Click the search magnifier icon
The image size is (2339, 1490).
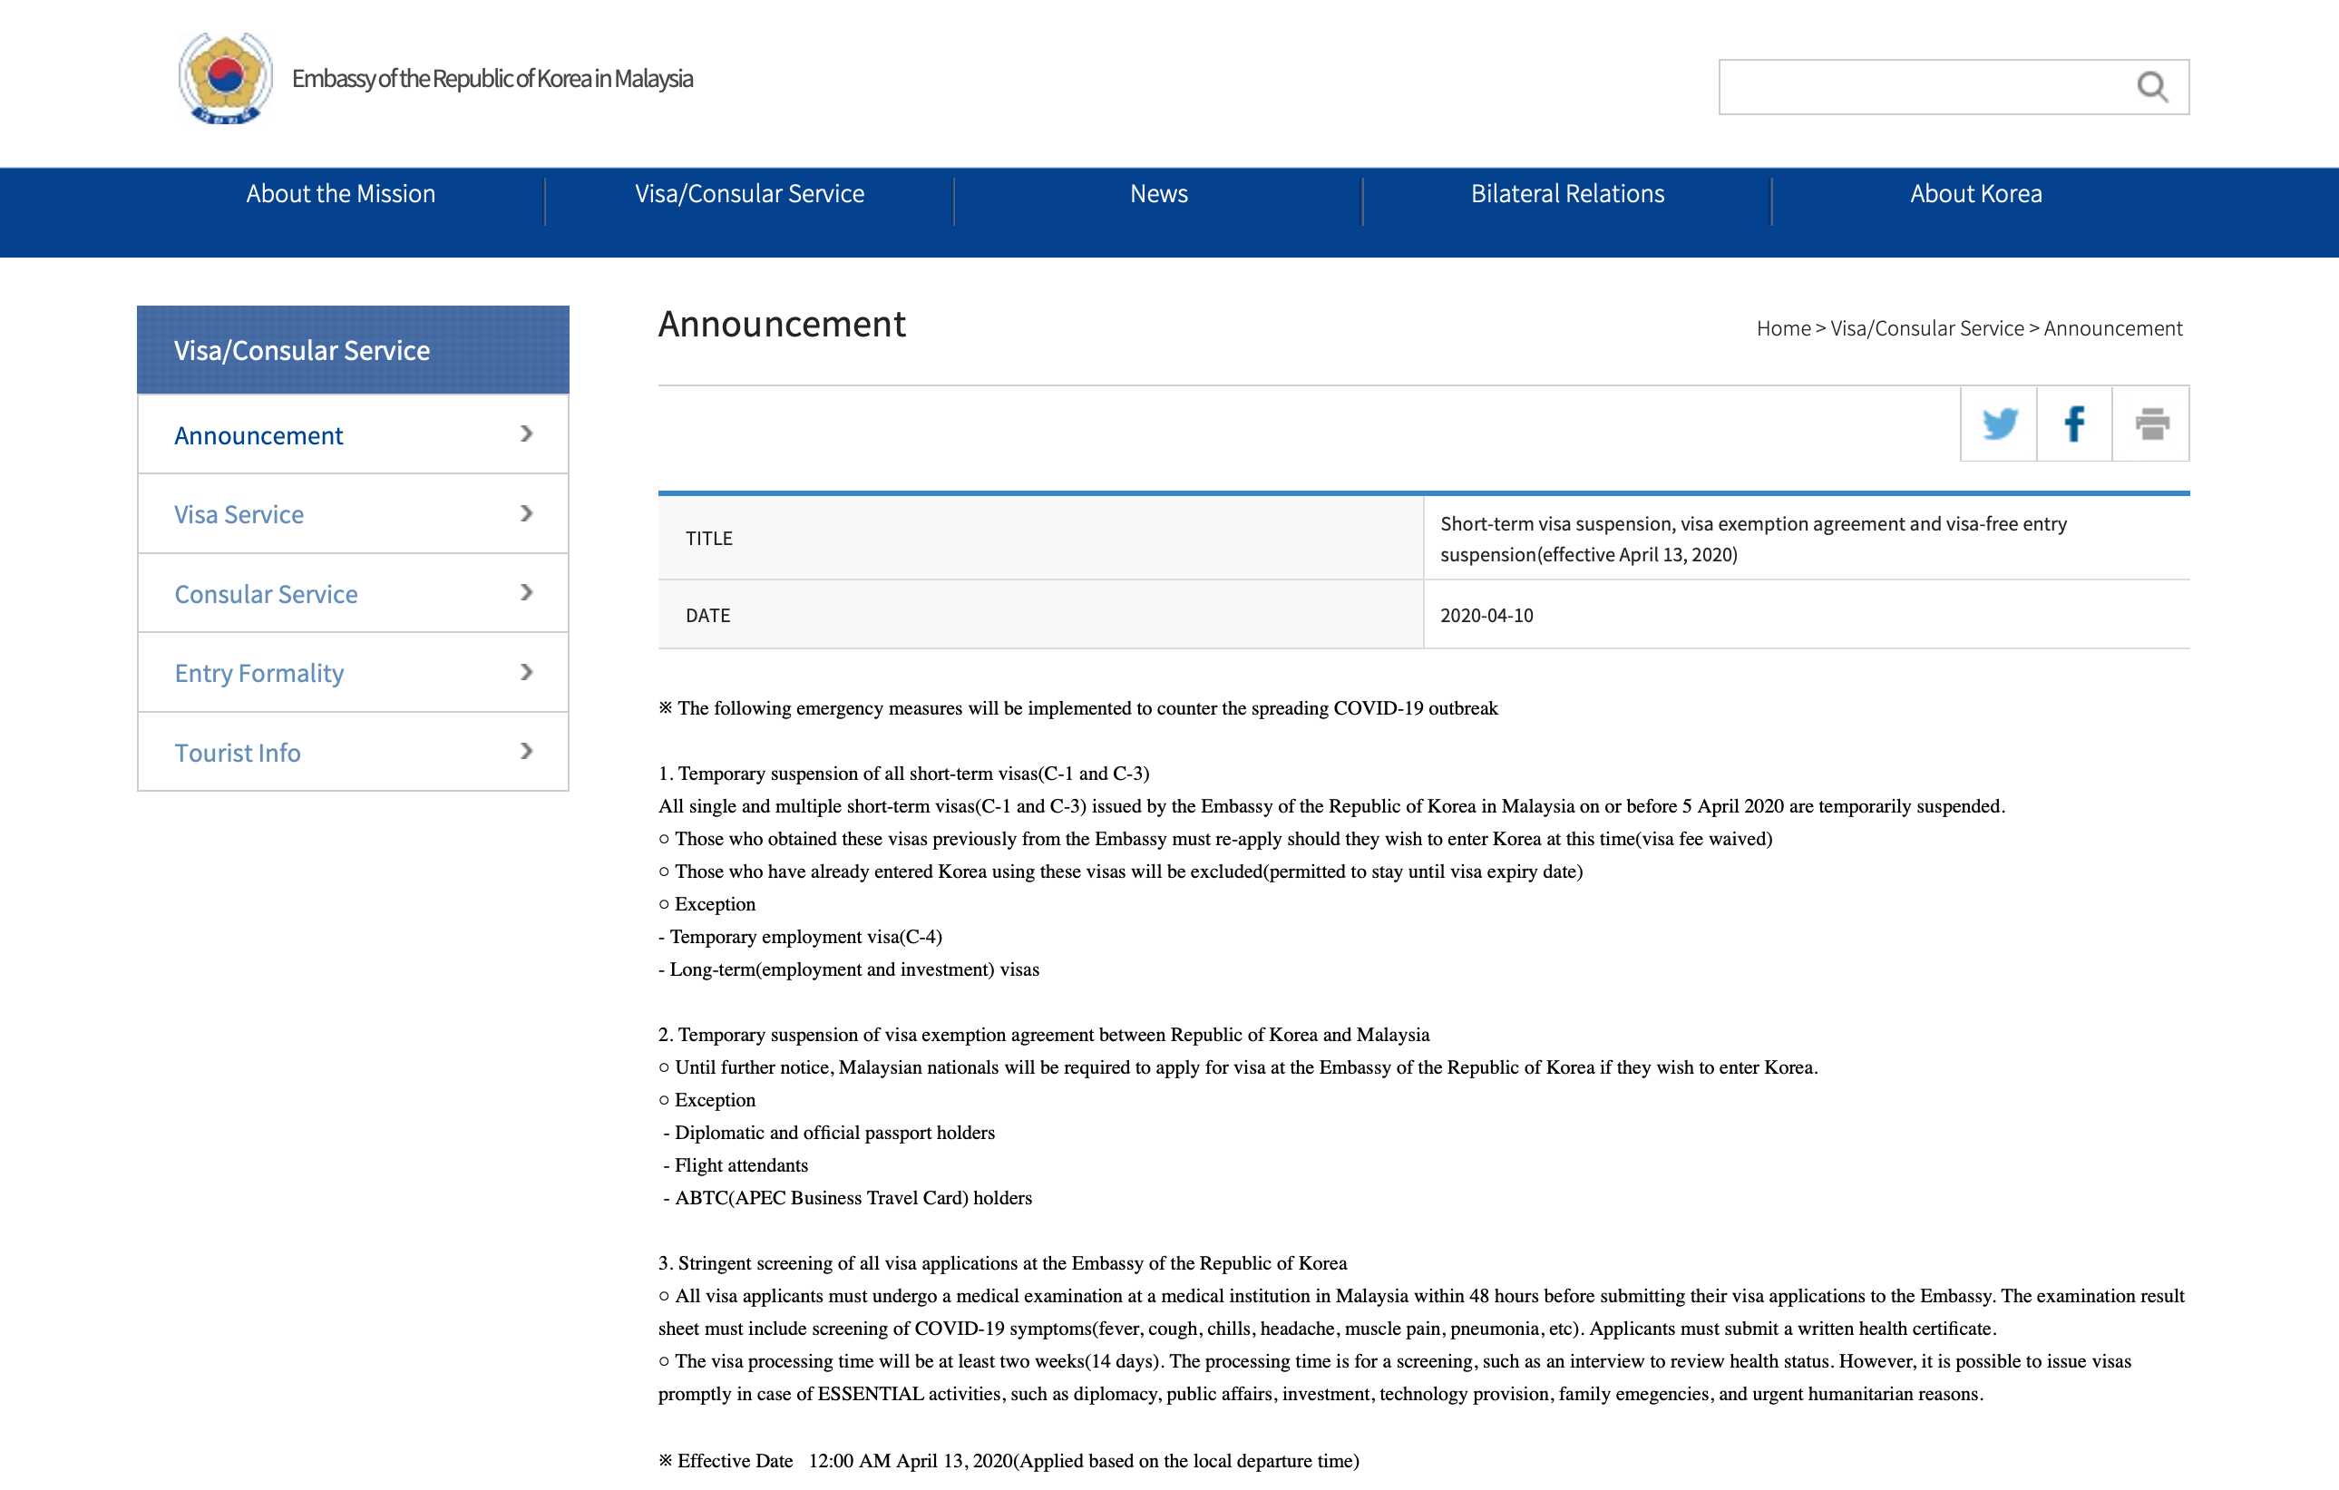pos(2152,87)
